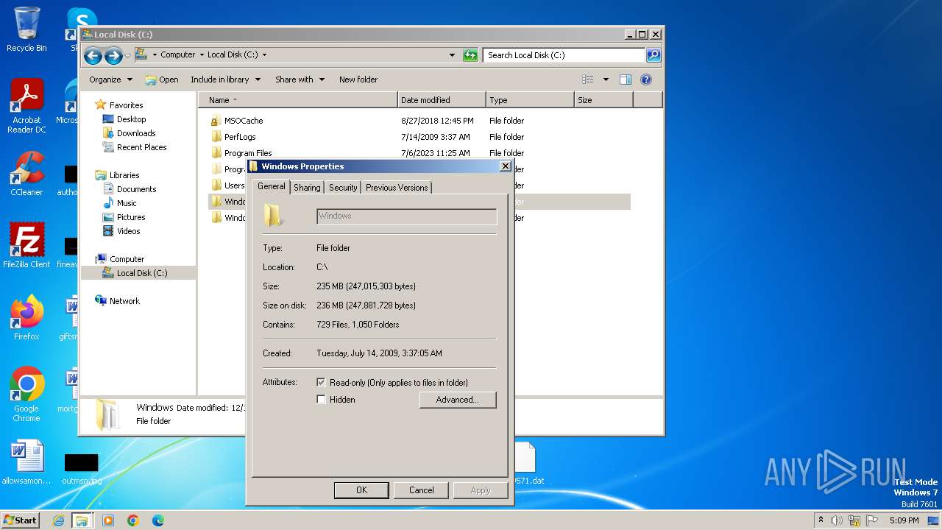Click the Start button
Image resolution: width=942 pixels, height=530 pixels.
coord(20,520)
